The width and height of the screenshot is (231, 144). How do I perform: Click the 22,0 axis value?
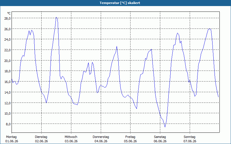pos(8,50)
